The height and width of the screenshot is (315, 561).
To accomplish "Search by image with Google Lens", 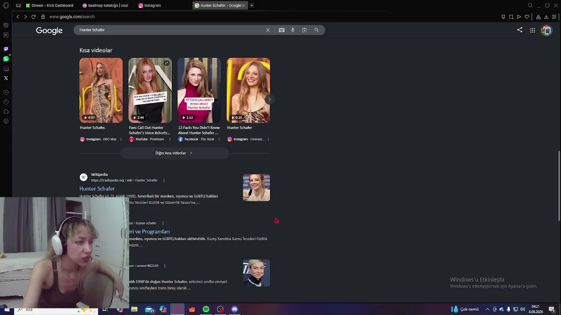I will (304, 30).
